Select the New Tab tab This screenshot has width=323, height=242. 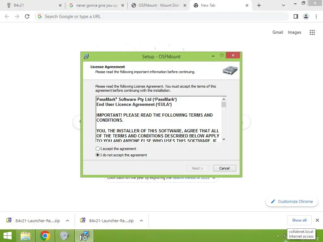220,5
